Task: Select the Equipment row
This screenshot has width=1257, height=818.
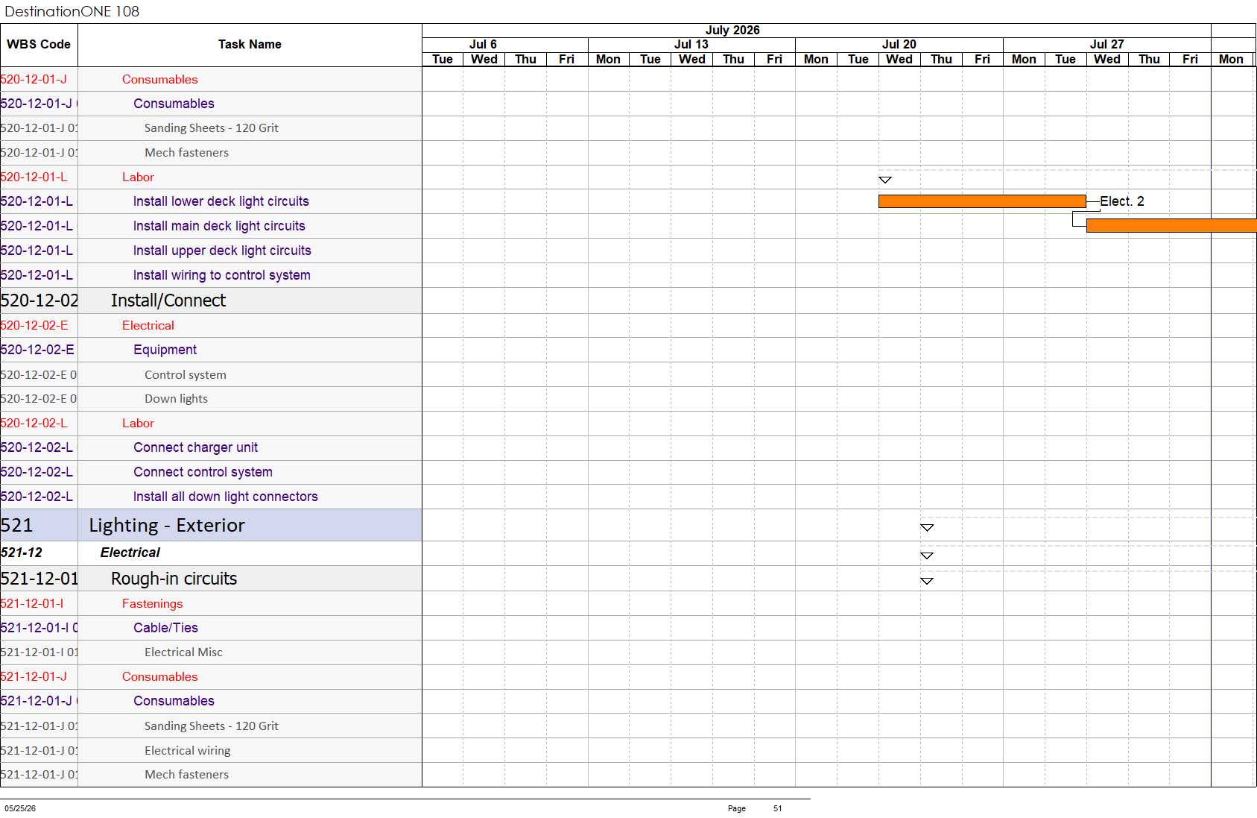Action: click(x=211, y=350)
